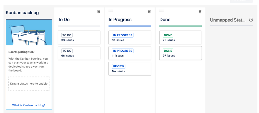Click the Drag a status here drop zone

29,84
